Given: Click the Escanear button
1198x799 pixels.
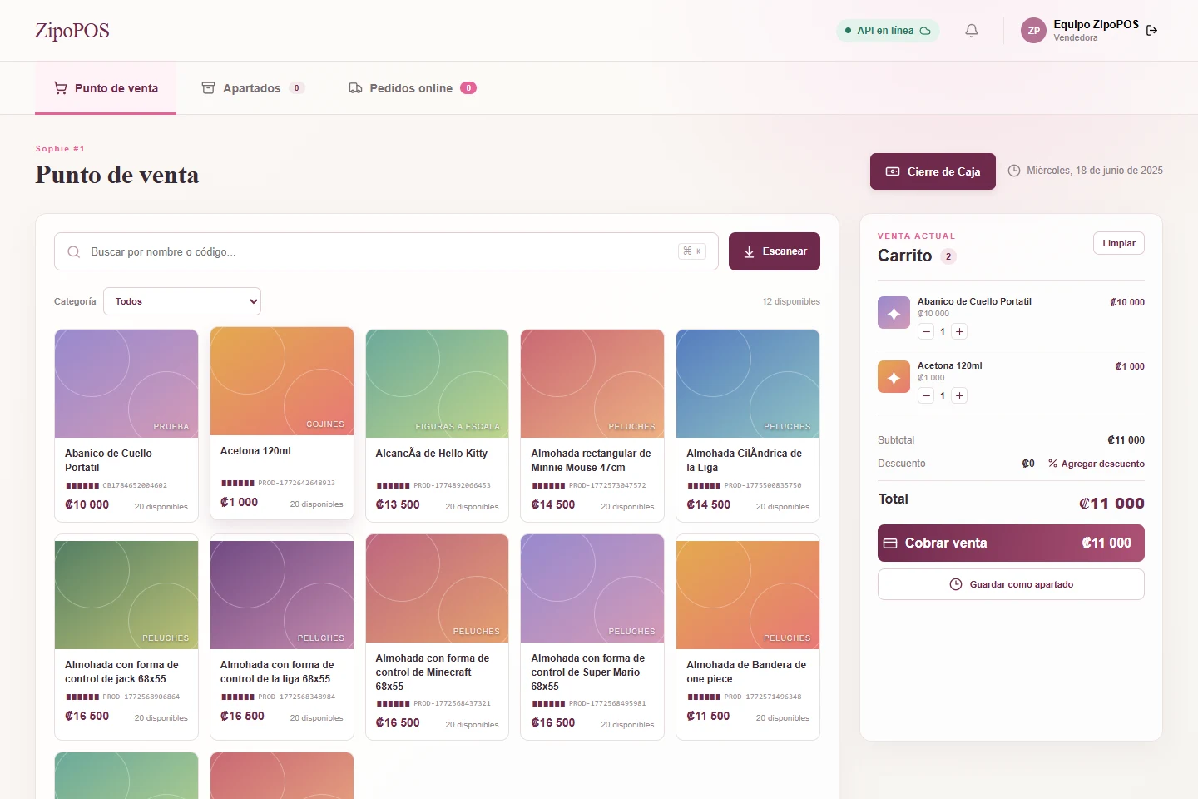Looking at the screenshot, I should pos(775,251).
